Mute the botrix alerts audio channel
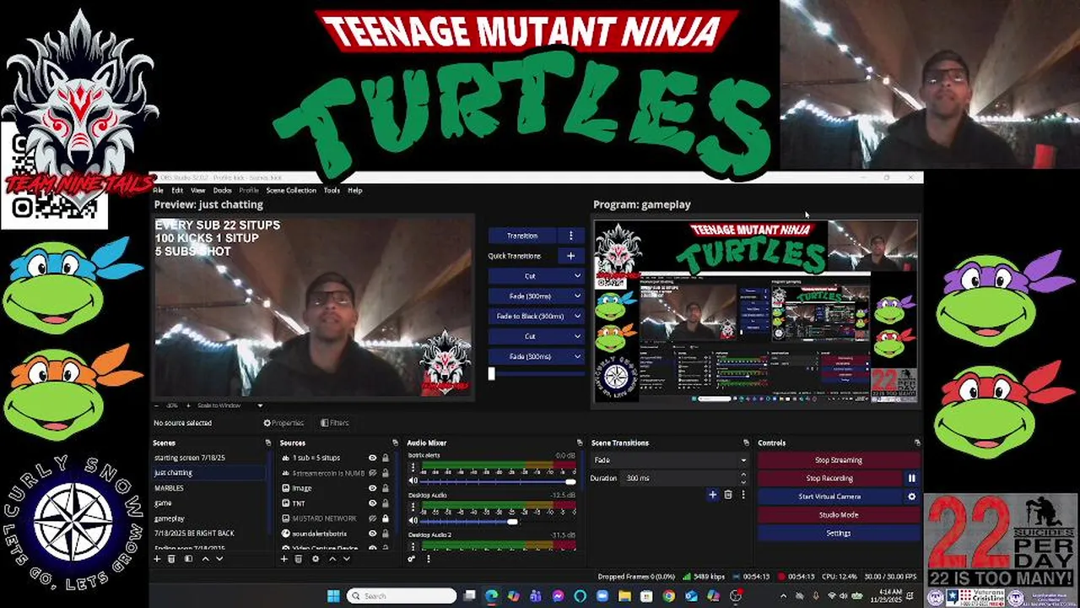Viewport: 1080px width, 608px height. [x=413, y=481]
